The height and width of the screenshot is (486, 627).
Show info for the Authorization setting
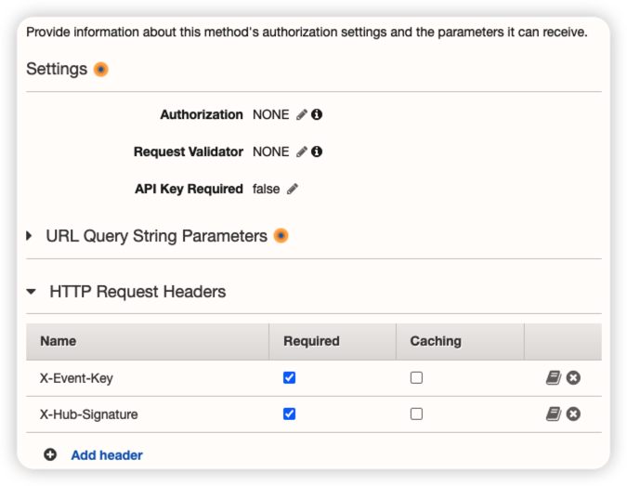(x=317, y=115)
